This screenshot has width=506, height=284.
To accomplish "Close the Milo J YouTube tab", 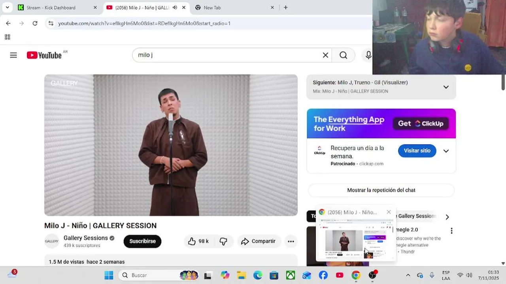I will tap(183, 7).
